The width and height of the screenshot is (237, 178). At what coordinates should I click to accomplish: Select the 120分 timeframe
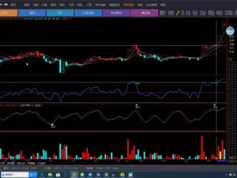pyautogui.click(x=229, y=13)
